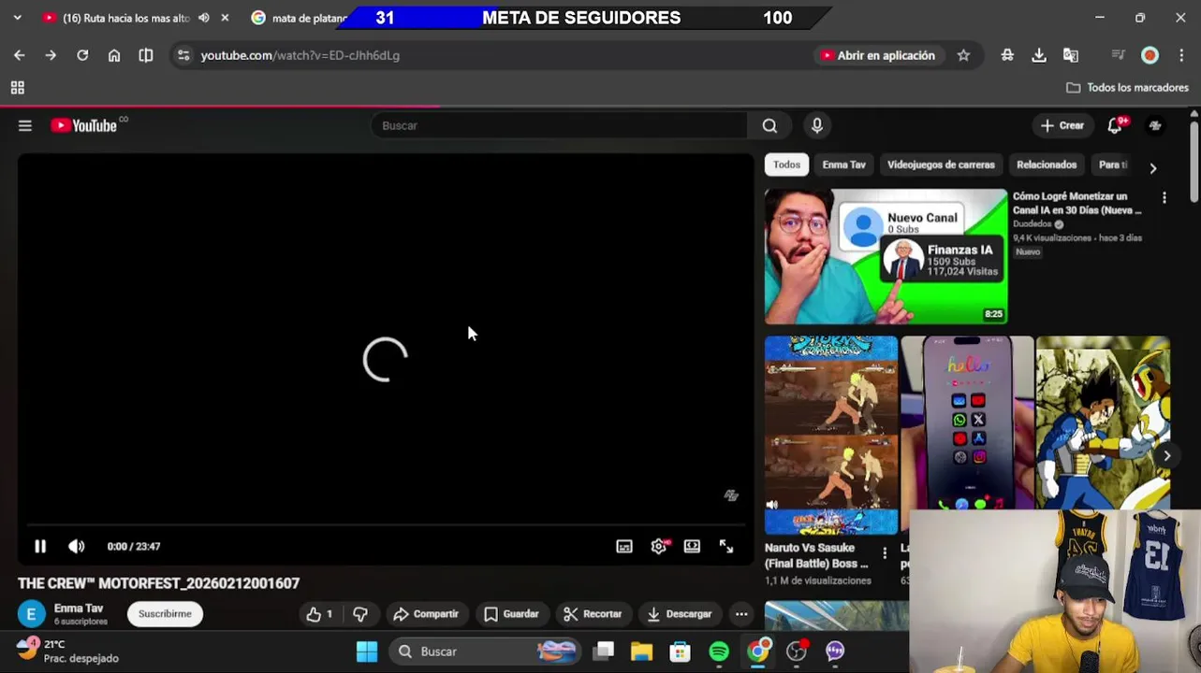Toggle subtitles in the player
This screenshot has width=1201, height=673.
coord(624,547)
